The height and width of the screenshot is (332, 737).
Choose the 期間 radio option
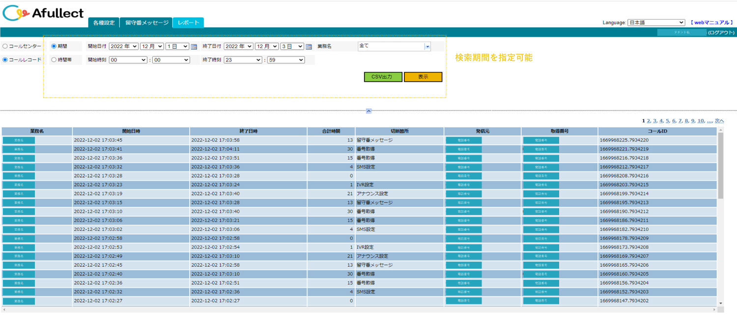click(54, 46)
